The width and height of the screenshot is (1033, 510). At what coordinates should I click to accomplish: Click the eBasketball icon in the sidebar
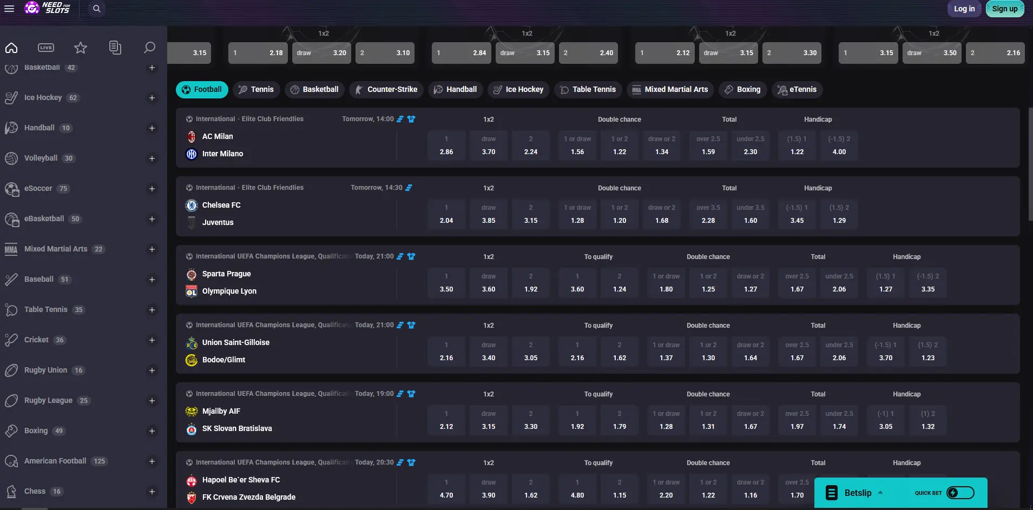click(11, 219)
